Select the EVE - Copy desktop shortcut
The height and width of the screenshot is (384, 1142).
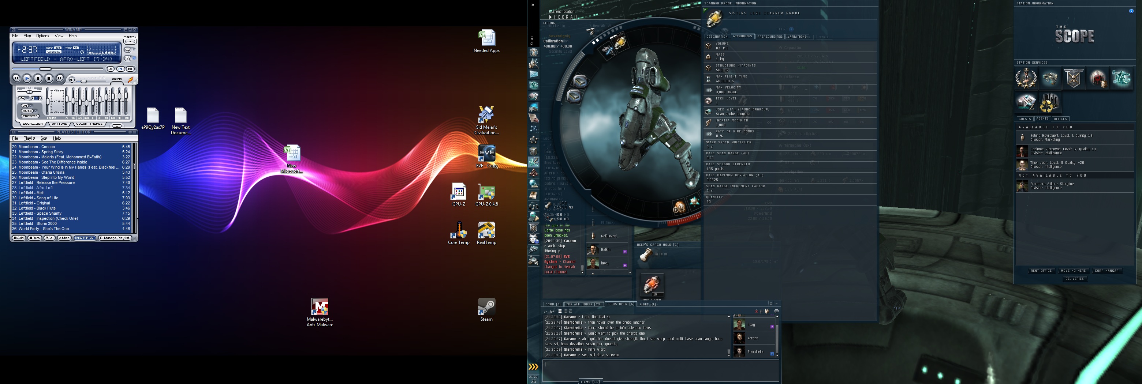pyautogui.click(x=486, y=157)
